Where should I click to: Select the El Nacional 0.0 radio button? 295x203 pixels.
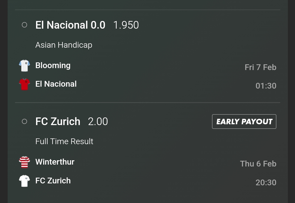point(25,25)
